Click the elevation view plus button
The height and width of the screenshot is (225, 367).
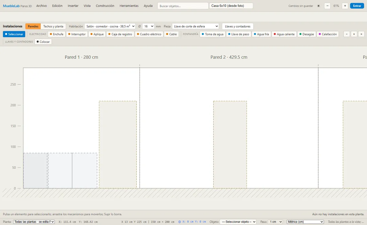(354, 34)
